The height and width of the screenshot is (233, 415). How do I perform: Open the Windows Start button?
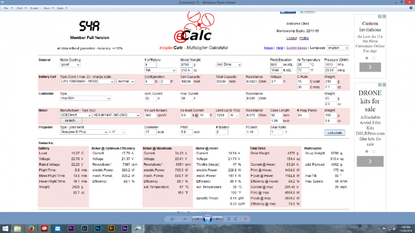5,229
